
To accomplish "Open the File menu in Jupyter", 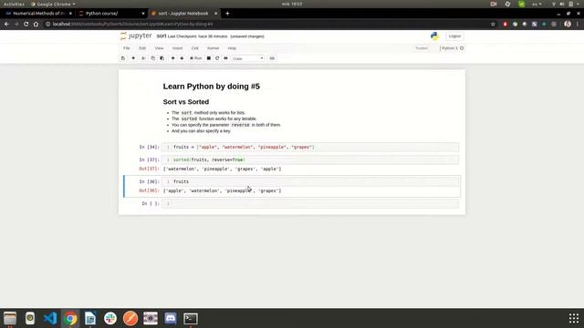I will (x=127, y=48).
